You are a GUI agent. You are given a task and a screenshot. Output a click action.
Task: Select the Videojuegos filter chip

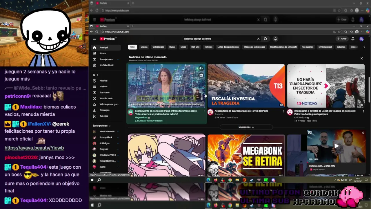point(158,47)
